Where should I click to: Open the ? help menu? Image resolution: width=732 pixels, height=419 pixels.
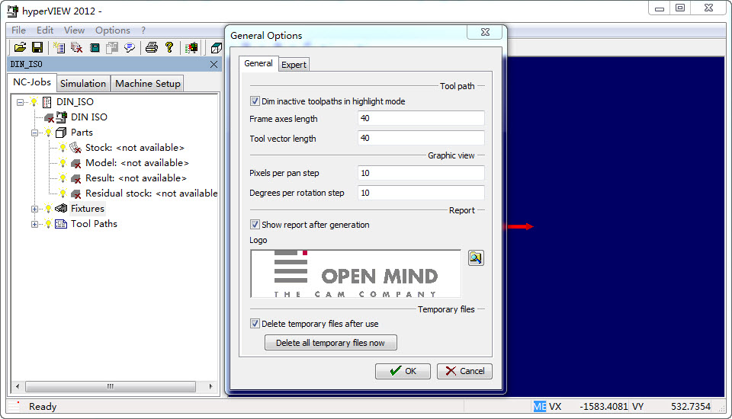pyautogui.click(x=143, y=30)
